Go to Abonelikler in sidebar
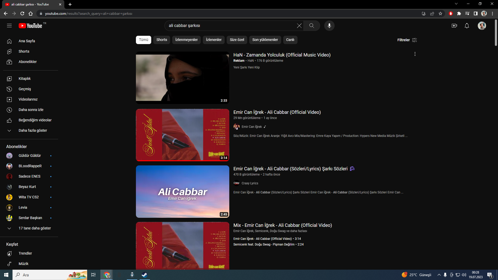The image size is (498, 280). tap(27, 62)
